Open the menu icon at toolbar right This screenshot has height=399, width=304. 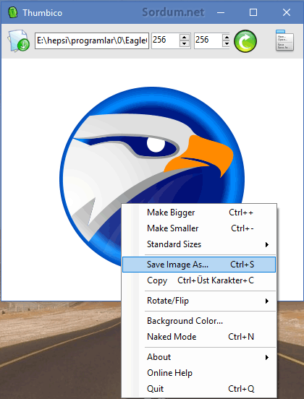[284, 40]
